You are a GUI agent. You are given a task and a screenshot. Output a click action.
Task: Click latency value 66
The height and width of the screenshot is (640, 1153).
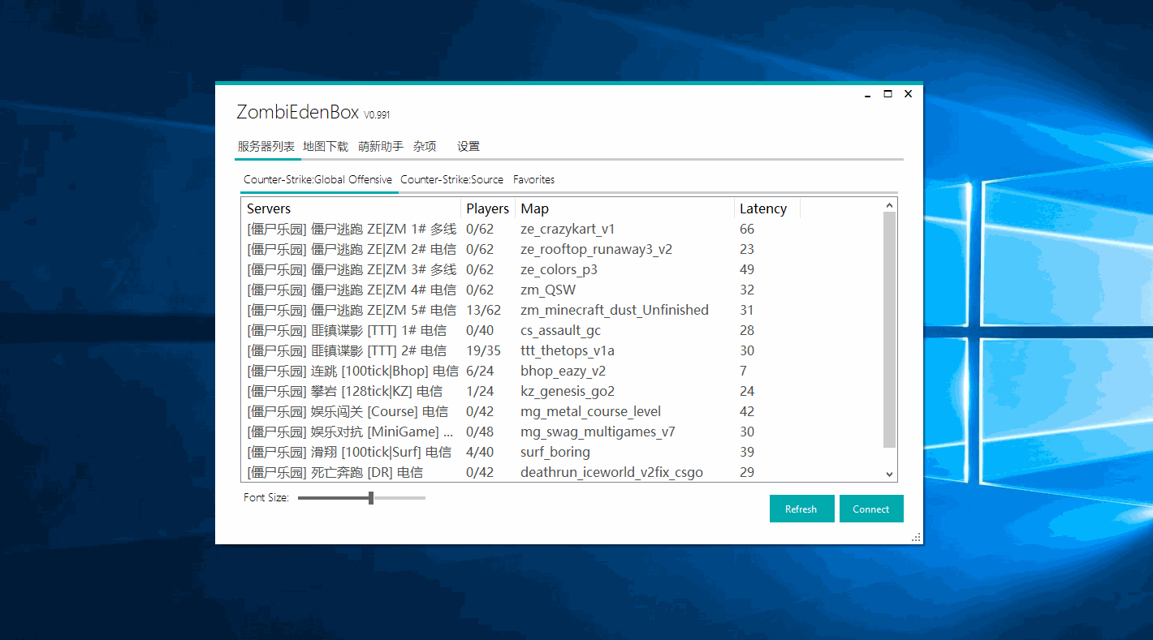(x=747, y=229)
